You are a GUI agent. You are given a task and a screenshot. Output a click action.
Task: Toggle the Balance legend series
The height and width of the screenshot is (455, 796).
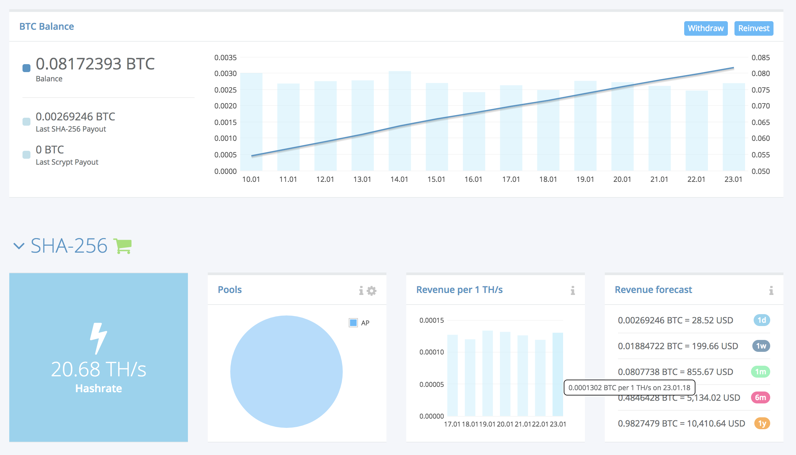pos(26,68)
